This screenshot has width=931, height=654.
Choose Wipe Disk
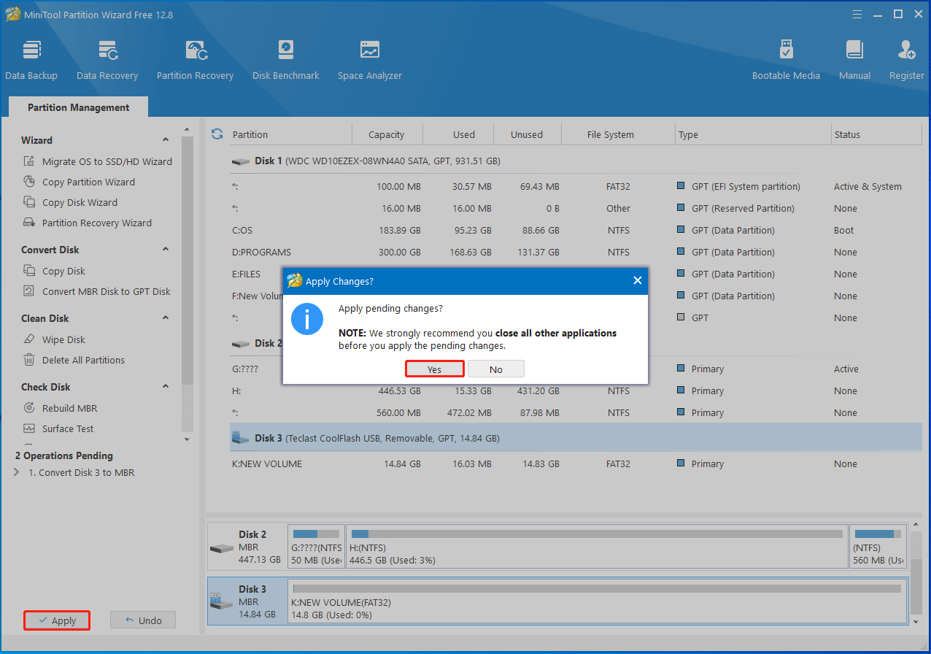click(54, 339)
